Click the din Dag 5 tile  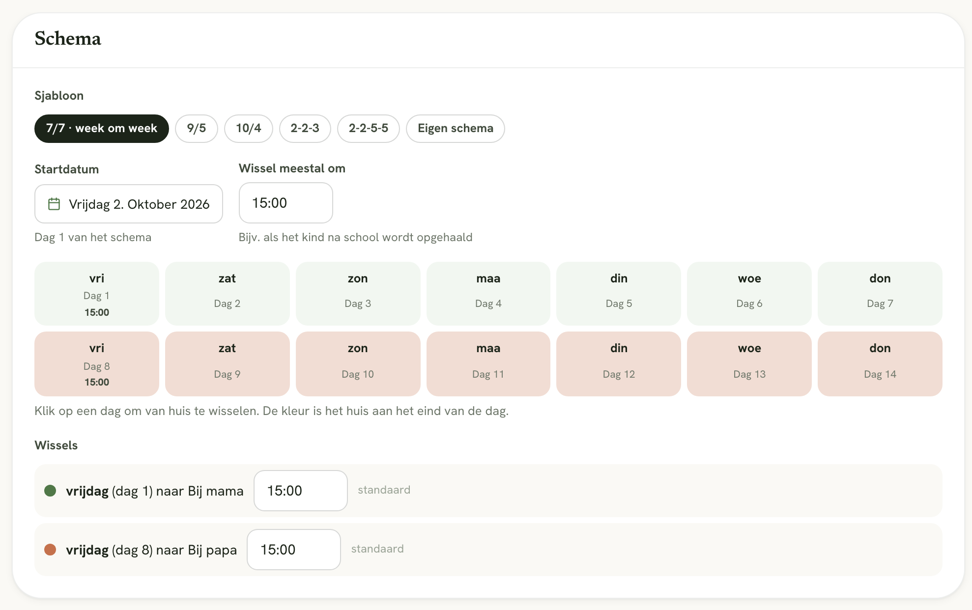[x=619, y=294]
